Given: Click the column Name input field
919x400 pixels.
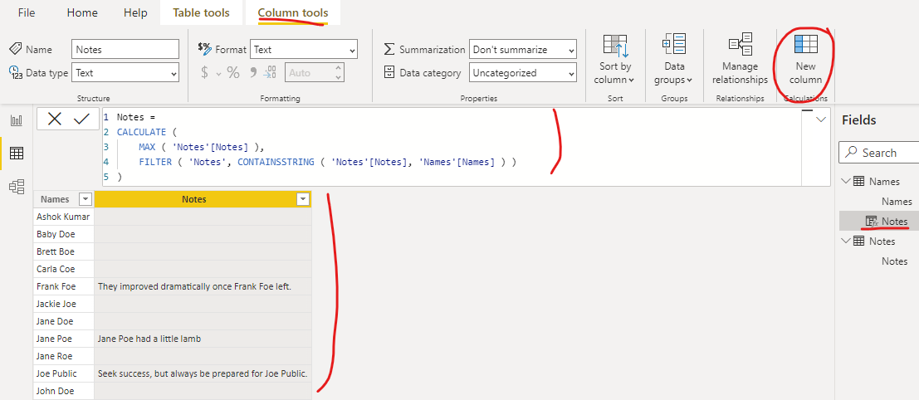Looking at the screenshot, I should pos(125,50).
